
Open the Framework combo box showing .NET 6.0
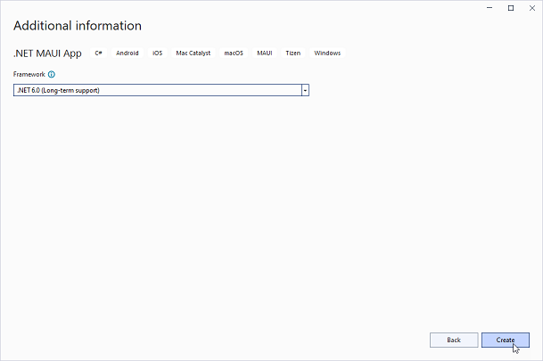156,90
